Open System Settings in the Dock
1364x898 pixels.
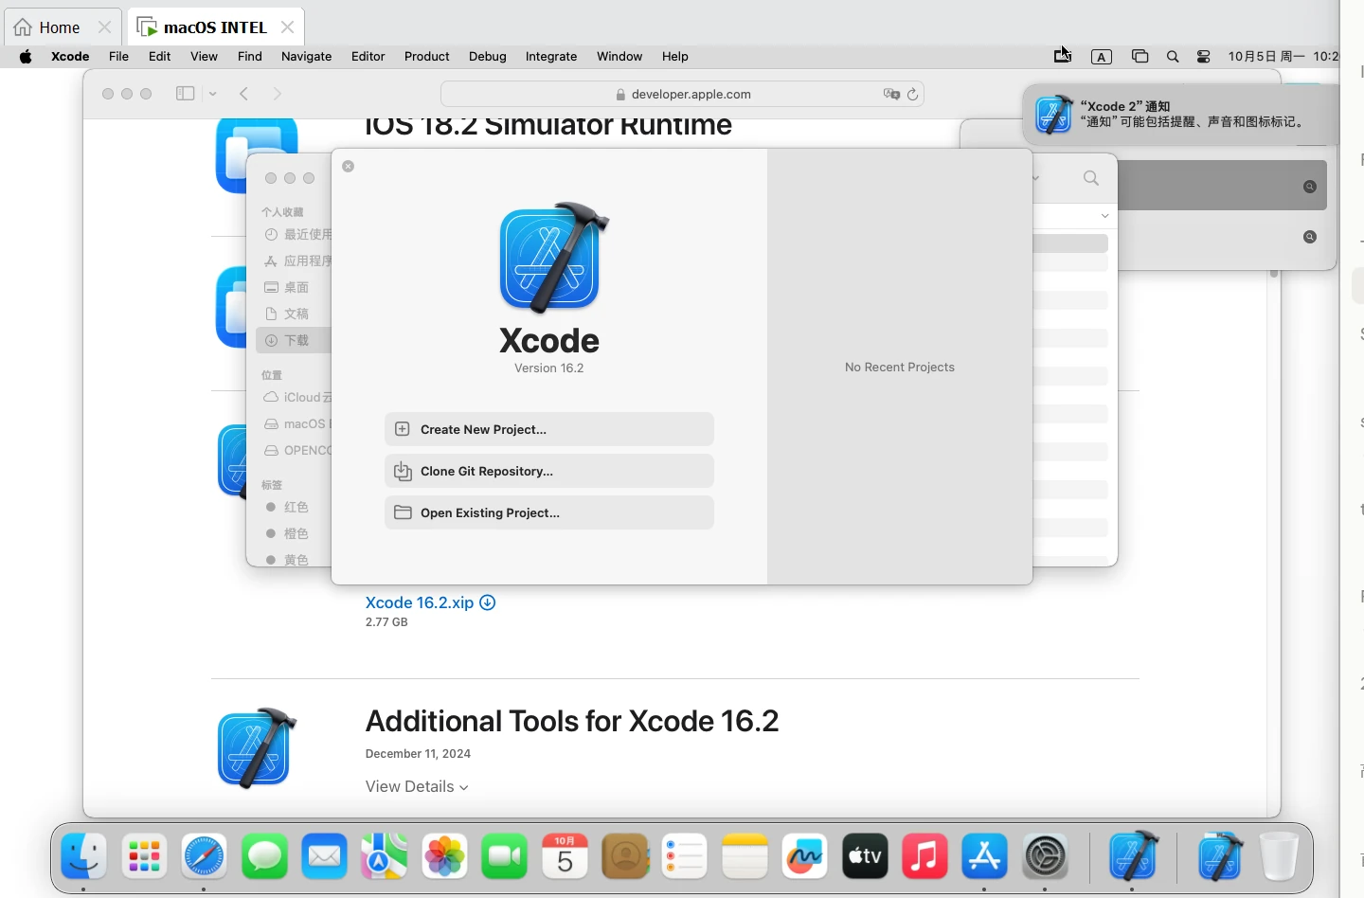click(1046, 856)
